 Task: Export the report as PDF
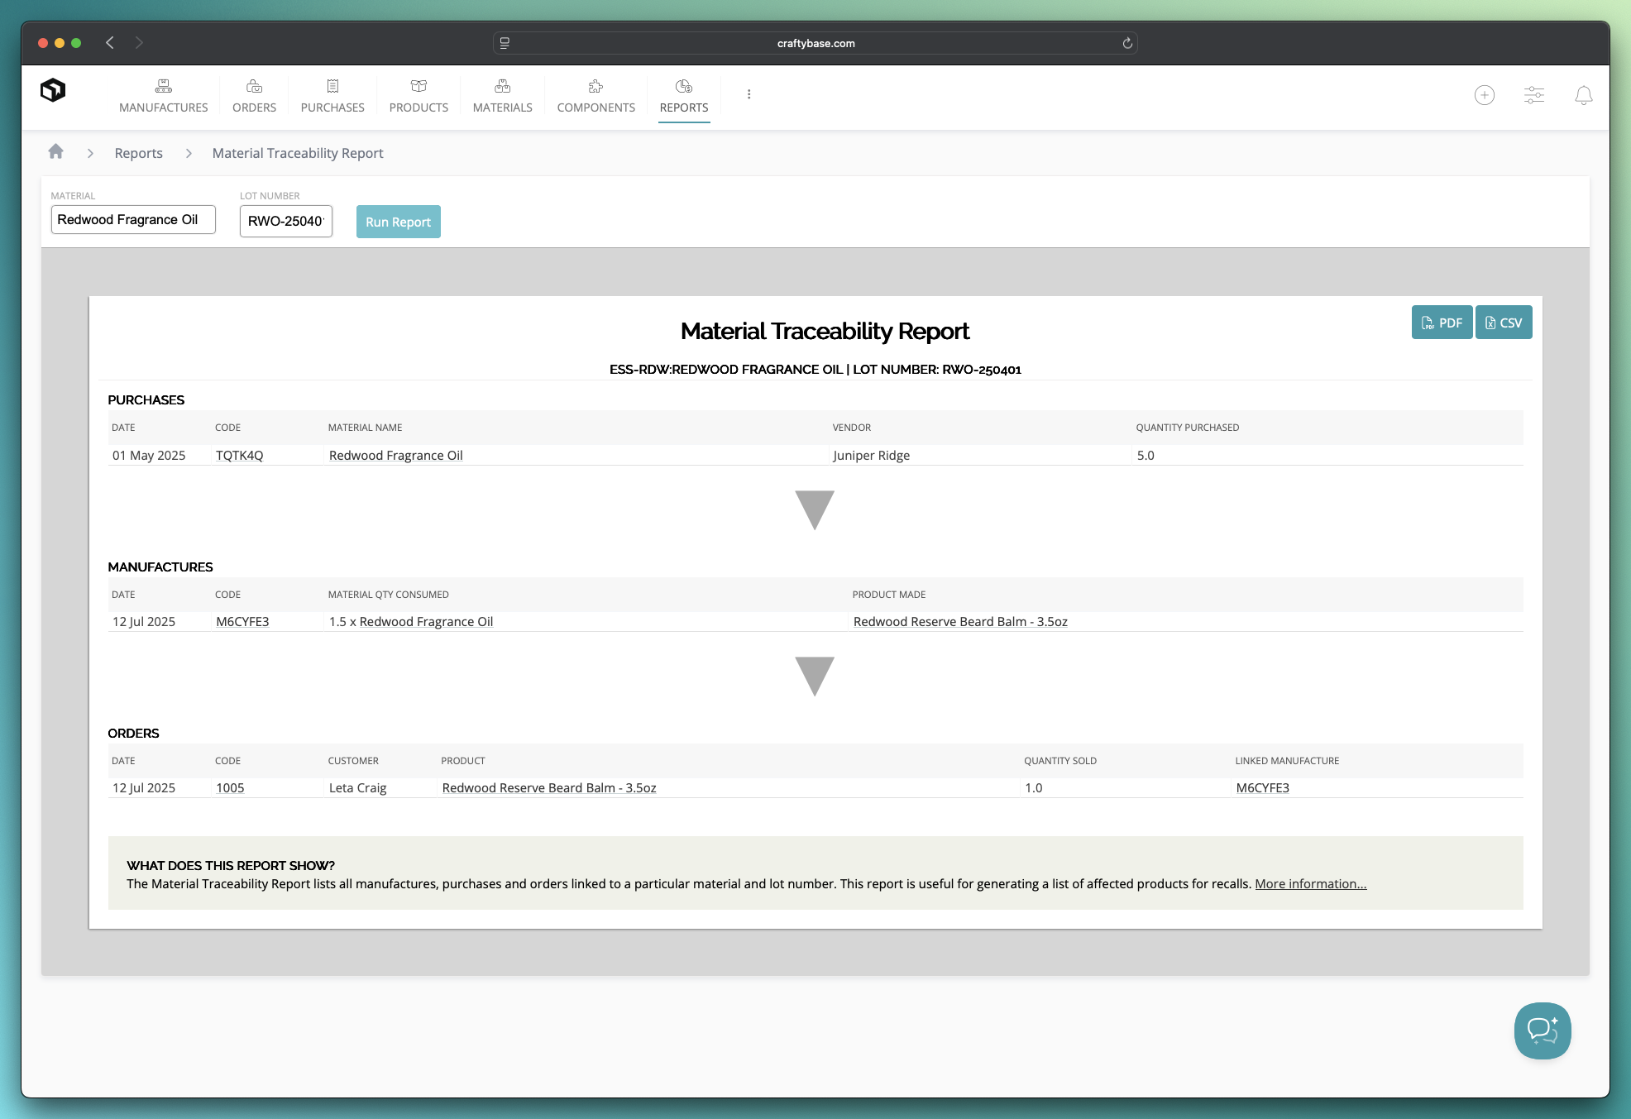pyautogui.click(x=1442, y=322)
